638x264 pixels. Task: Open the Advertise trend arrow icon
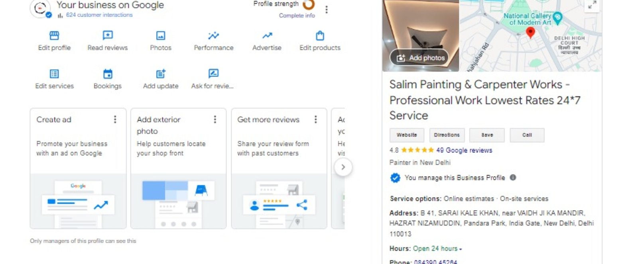point(267,36)
